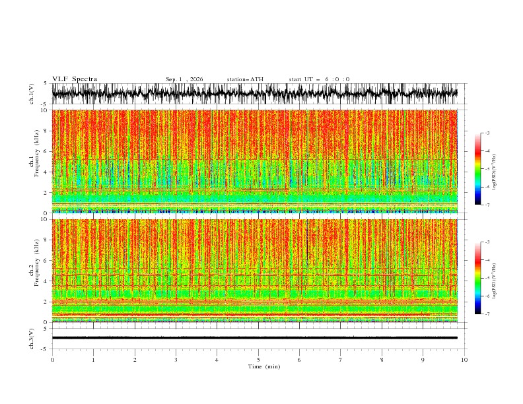Click the 0 minute tick on time axis
Viewport: 523px width, 404px height.
[x=52, y=360]
